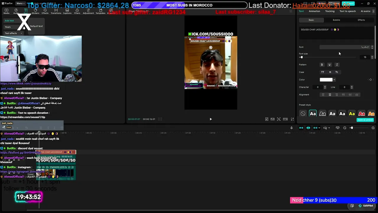Zoom out the timeline
The width and height of the screenshot is (378, 213).
click(x=345, y=128)
